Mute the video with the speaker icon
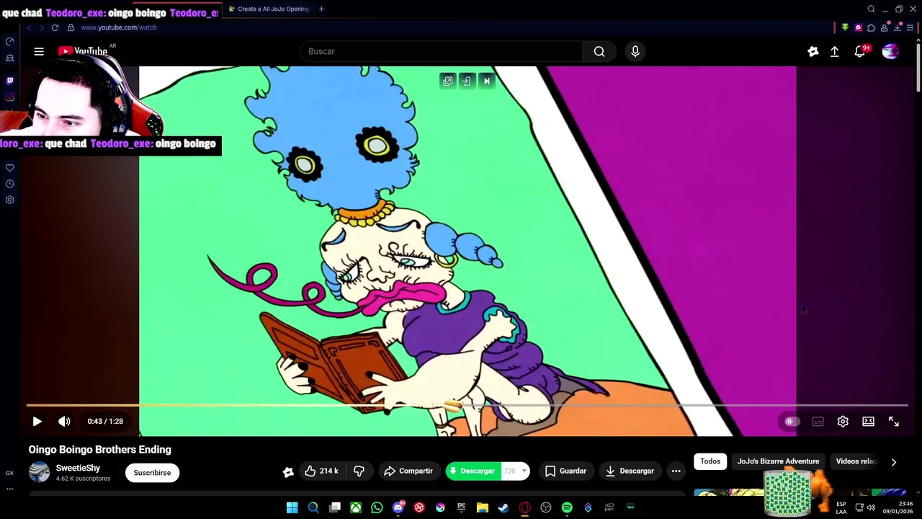The width and height of the screenshot is (922, 519). coord(64,422)
